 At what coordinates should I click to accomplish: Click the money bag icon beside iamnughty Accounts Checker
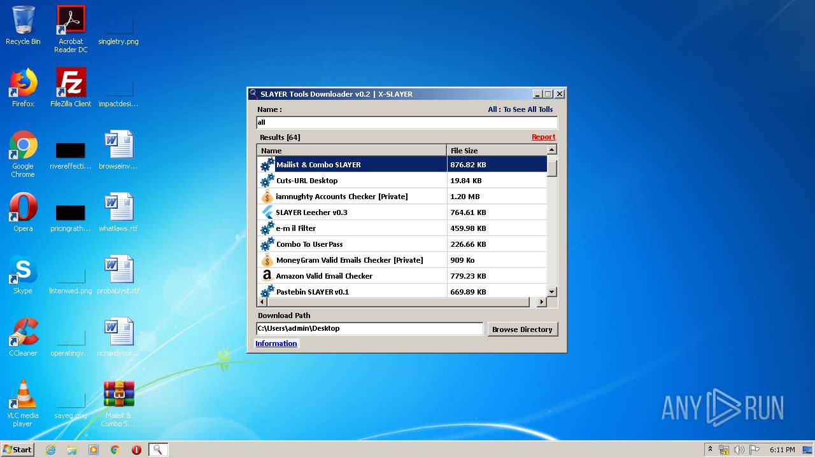267,197
